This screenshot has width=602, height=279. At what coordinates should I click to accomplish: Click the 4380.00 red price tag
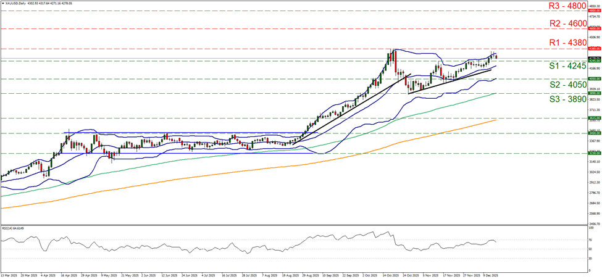(594, 48)
